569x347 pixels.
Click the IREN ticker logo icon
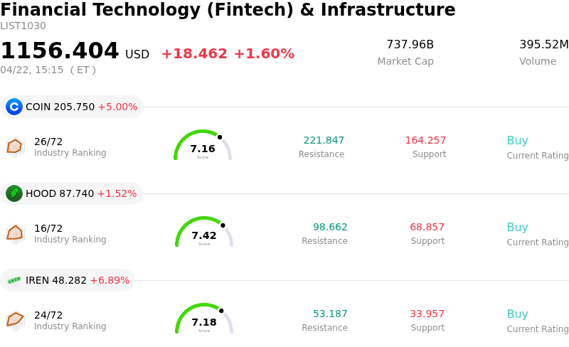click(x=14, y=280)
